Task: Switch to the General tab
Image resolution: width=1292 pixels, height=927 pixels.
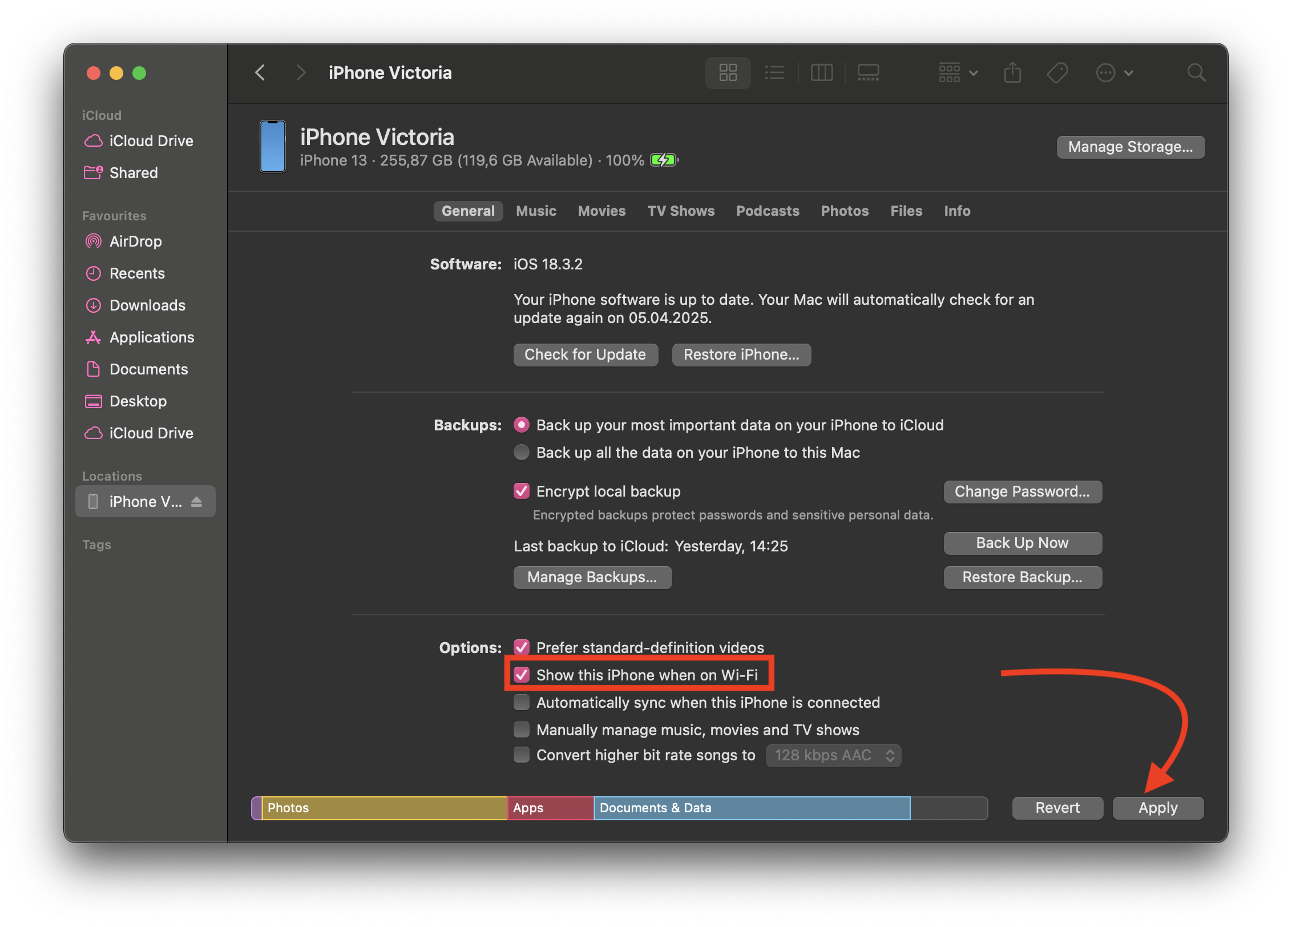Action: tap(468, 211)
